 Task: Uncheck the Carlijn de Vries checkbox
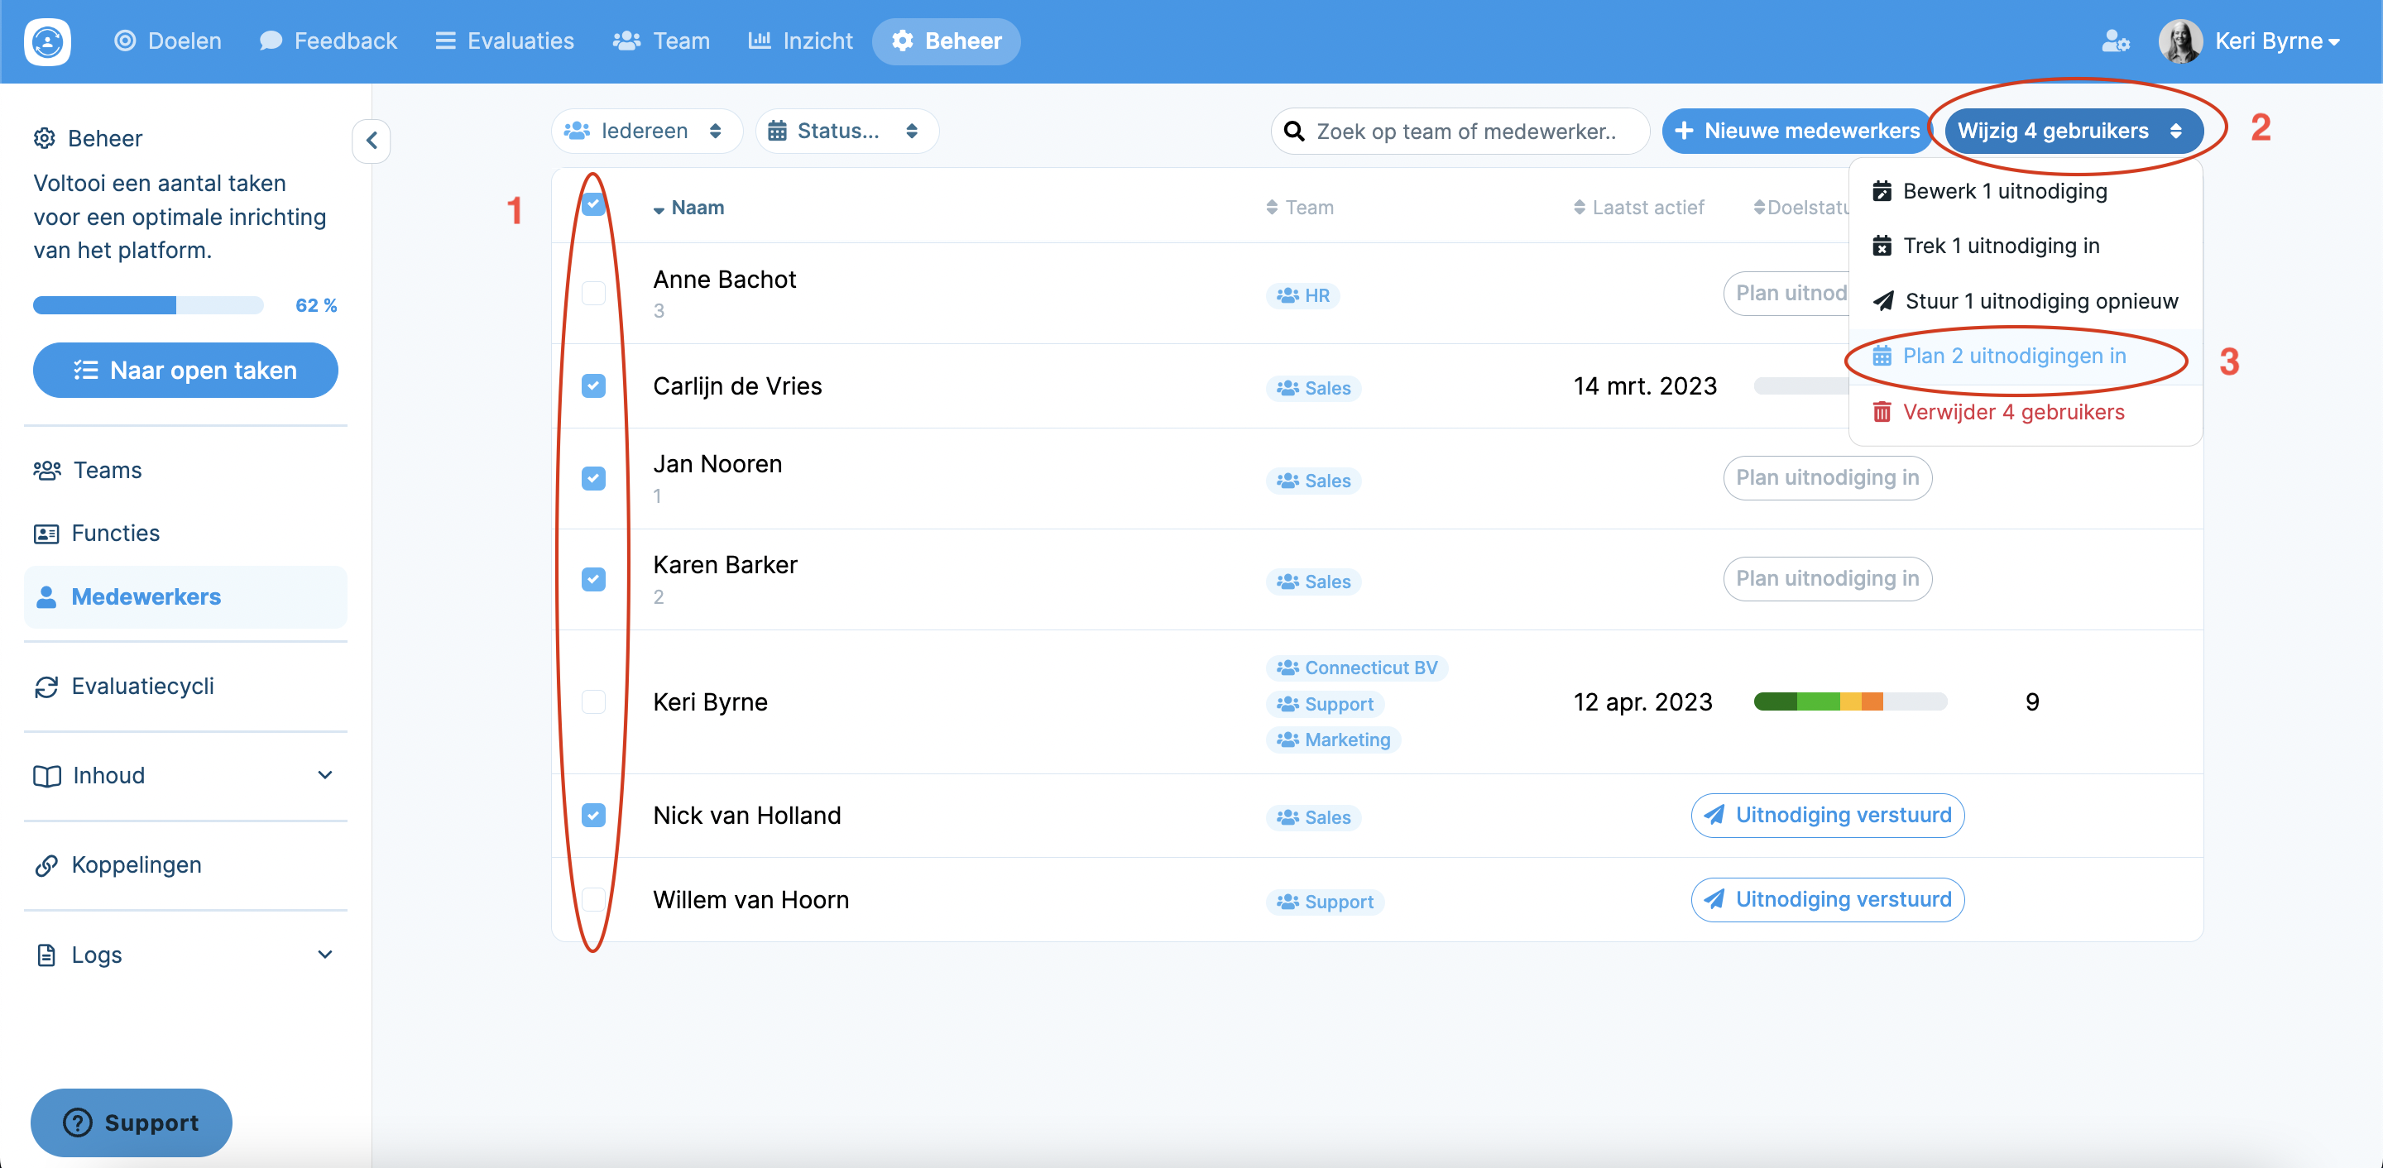(593, 385)
